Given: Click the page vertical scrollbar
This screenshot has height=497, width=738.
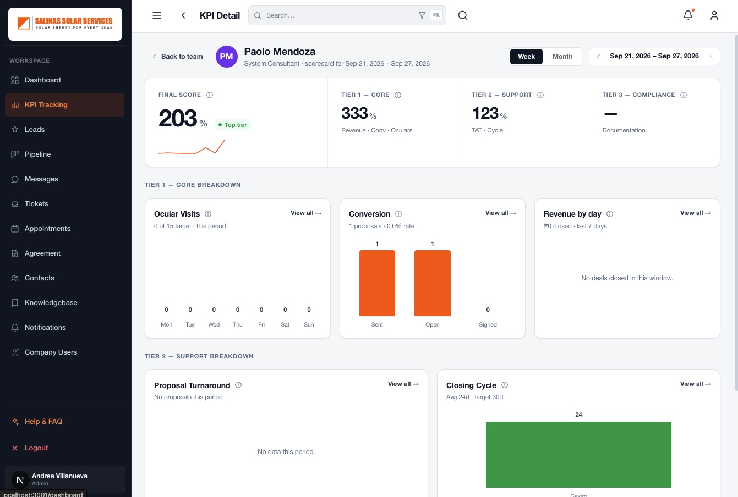Looking at the screenshot, I should pyautogui.click(x=736, y=212).
